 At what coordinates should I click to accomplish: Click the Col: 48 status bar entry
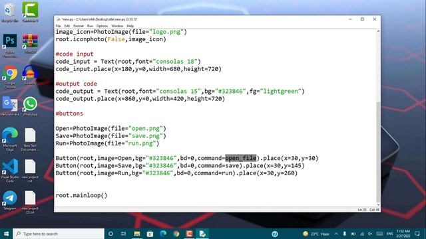[374, 210]
